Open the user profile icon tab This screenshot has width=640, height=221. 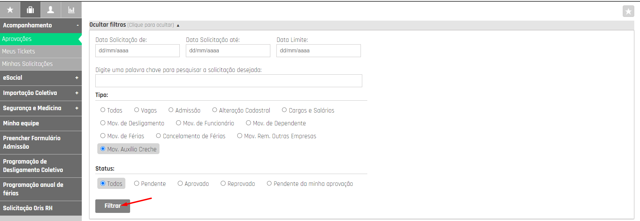coord(51,10)
